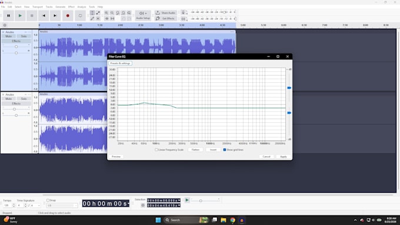Open the Effect menu
Viewport: 400px width, 225px height.
[71, 7]
